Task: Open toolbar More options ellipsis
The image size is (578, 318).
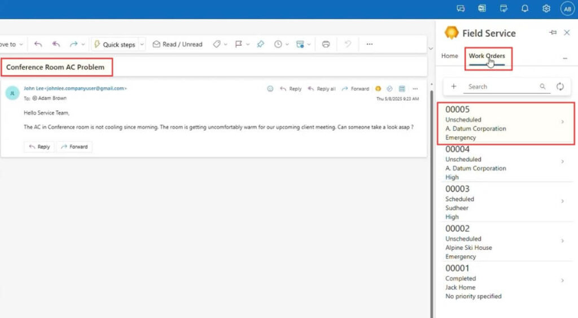Action: (369, 44)
